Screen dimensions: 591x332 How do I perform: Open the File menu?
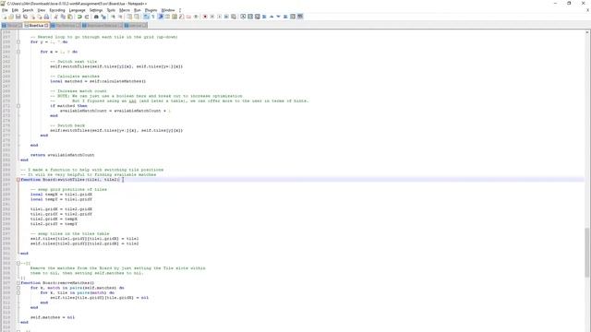[5, 10]
